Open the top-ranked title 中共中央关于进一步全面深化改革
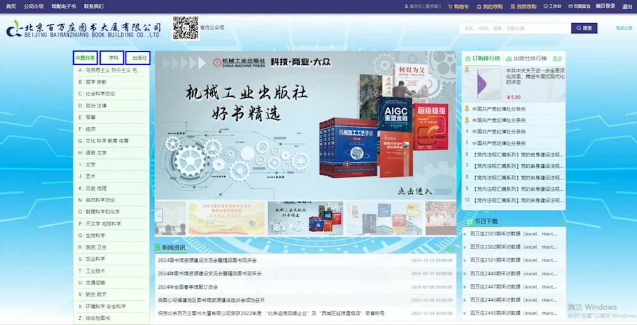The width and height of the screenshot is (637, 325). (x=536, y=76)
